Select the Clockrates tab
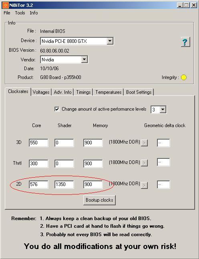Image resolution: width=199 pixels, height=259 pixels. pyautogui.click(x=18, y=91)
